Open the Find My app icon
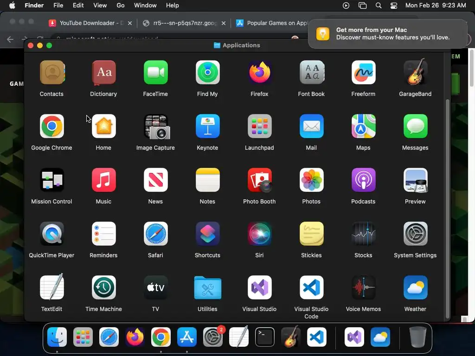Screen dimensions: 475x356 click(x=207, y=73)
